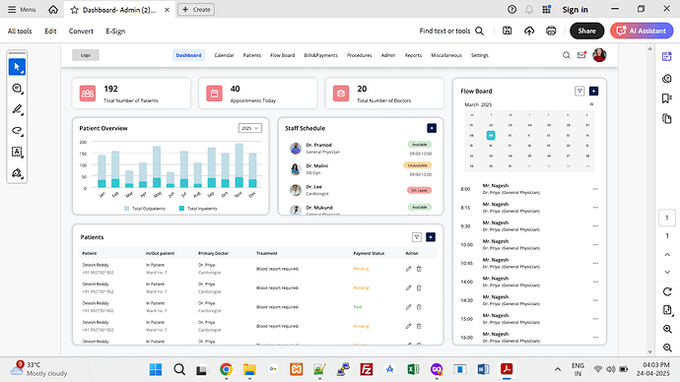Click the Share button
680x382 pixels.
tap(586, 31)
